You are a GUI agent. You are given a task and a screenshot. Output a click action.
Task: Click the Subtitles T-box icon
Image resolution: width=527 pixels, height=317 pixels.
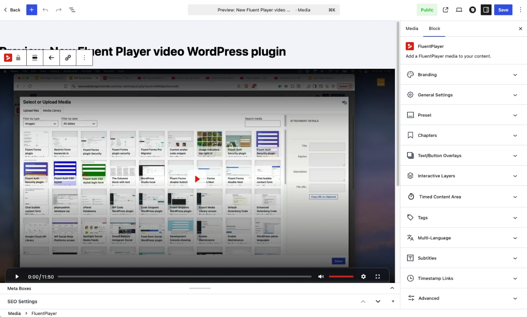410,258
